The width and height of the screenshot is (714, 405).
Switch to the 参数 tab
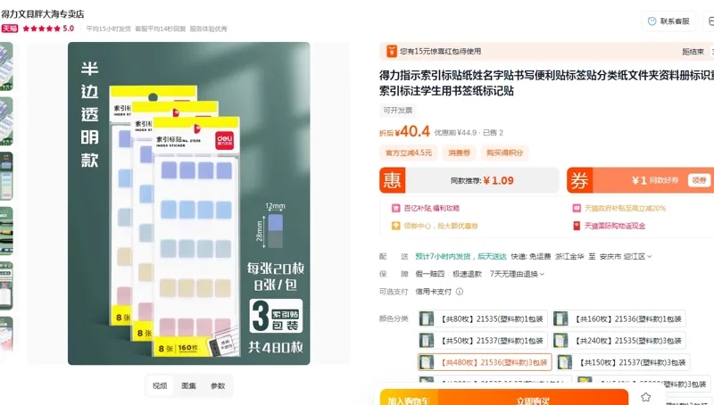[218, 386]
